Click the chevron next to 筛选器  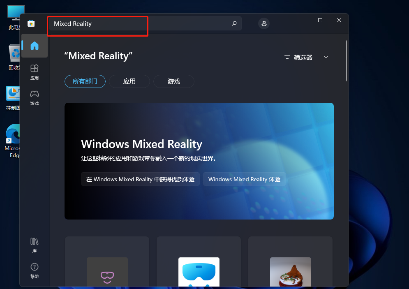(326, 58)
